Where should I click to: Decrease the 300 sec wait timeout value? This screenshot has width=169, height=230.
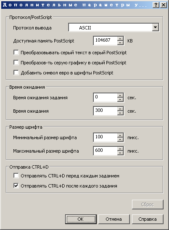120,113
